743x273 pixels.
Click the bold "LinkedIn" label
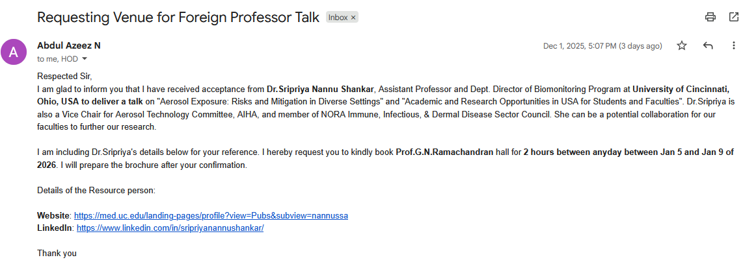point(55,228)
